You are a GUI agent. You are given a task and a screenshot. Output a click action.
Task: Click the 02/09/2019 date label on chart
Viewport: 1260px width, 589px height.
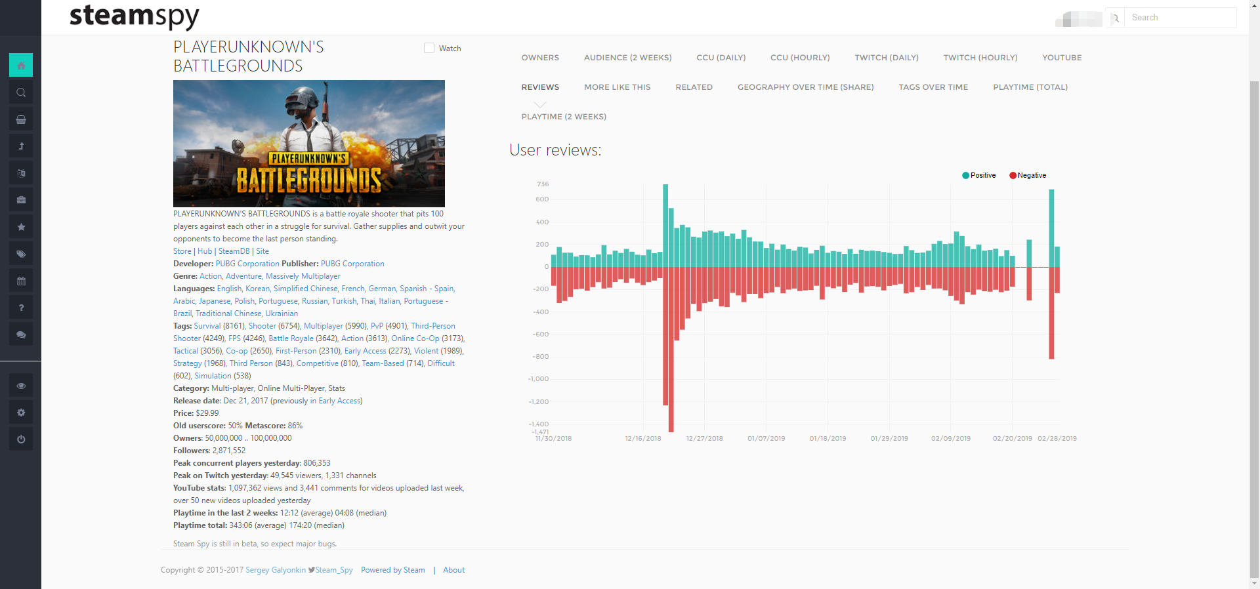pos(951,438)
